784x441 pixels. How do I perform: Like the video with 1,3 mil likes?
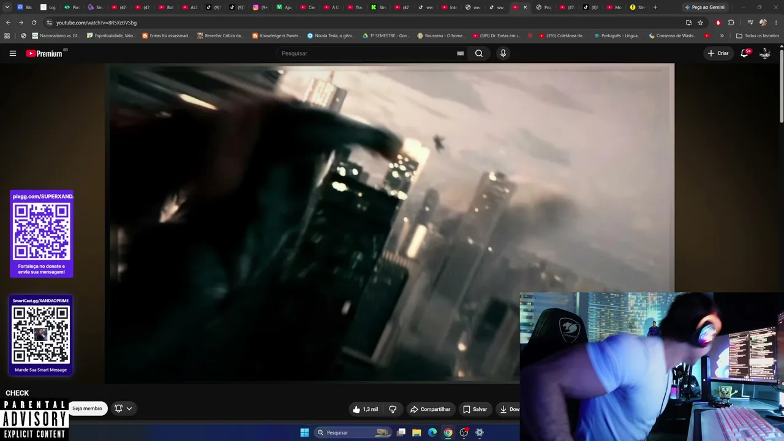tap(365, 409)
